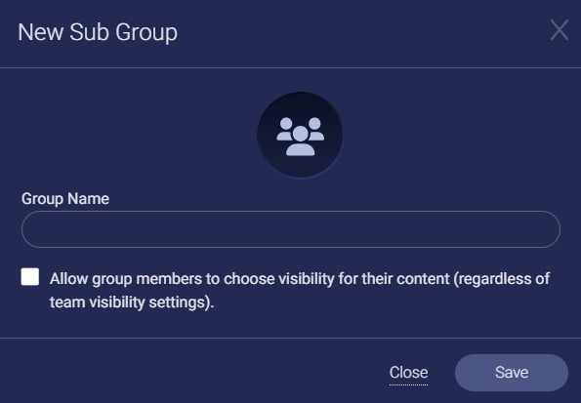Click the 'Allow group members to choose visibility' label

tap(300, 291)
